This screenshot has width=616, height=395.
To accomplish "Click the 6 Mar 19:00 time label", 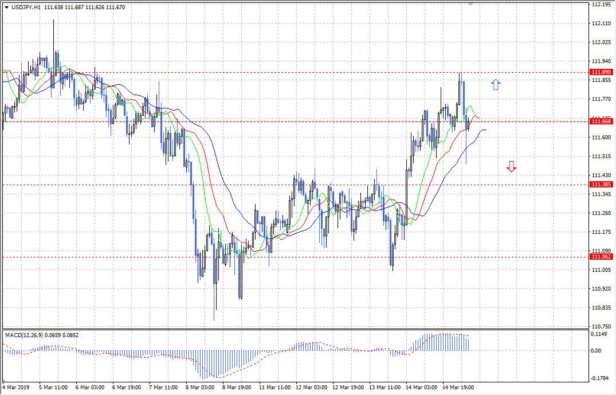I will [x=127, y=388].
